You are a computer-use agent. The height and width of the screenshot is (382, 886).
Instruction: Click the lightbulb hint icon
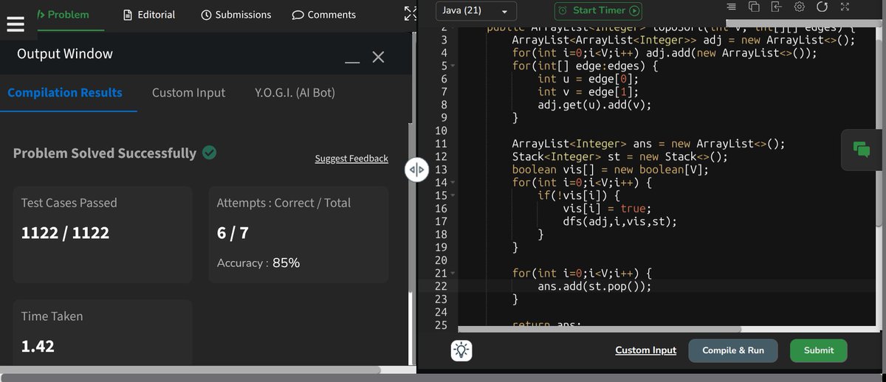[462, 350]
